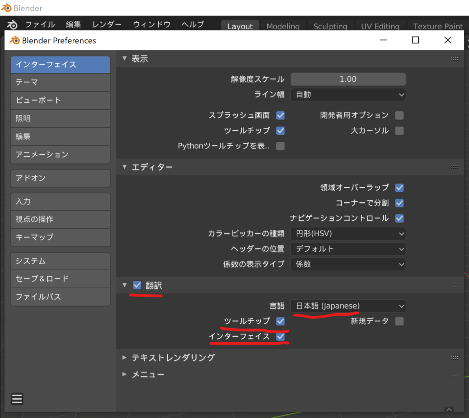Viewport: 469px width, 418px height.
Task: Open the 係数の表示タイプ dropdown
Action: tap(348, 264)
